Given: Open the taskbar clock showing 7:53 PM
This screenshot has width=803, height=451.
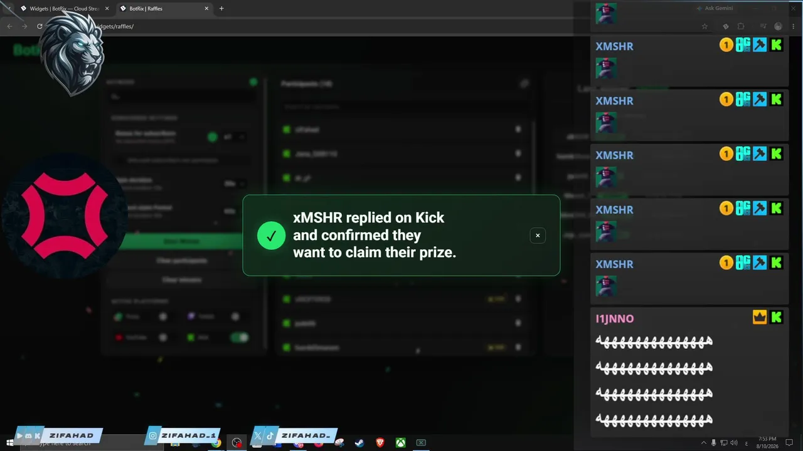Looking at the screenshot, I should [767, 443].
